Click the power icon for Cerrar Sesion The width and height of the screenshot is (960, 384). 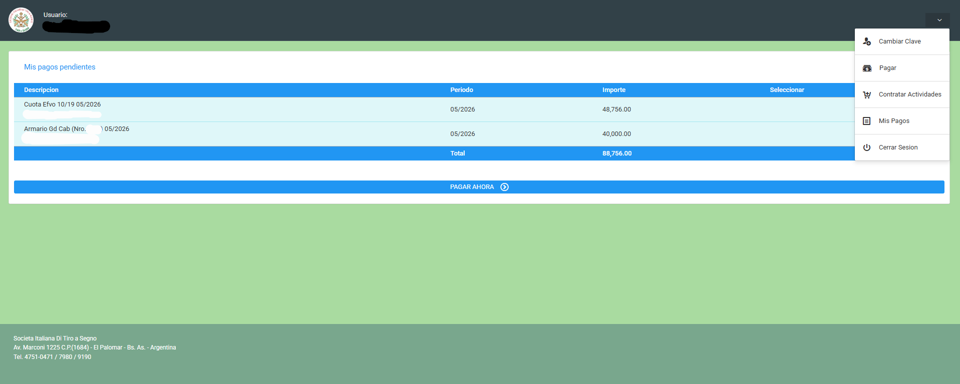[x=867, y=147]
